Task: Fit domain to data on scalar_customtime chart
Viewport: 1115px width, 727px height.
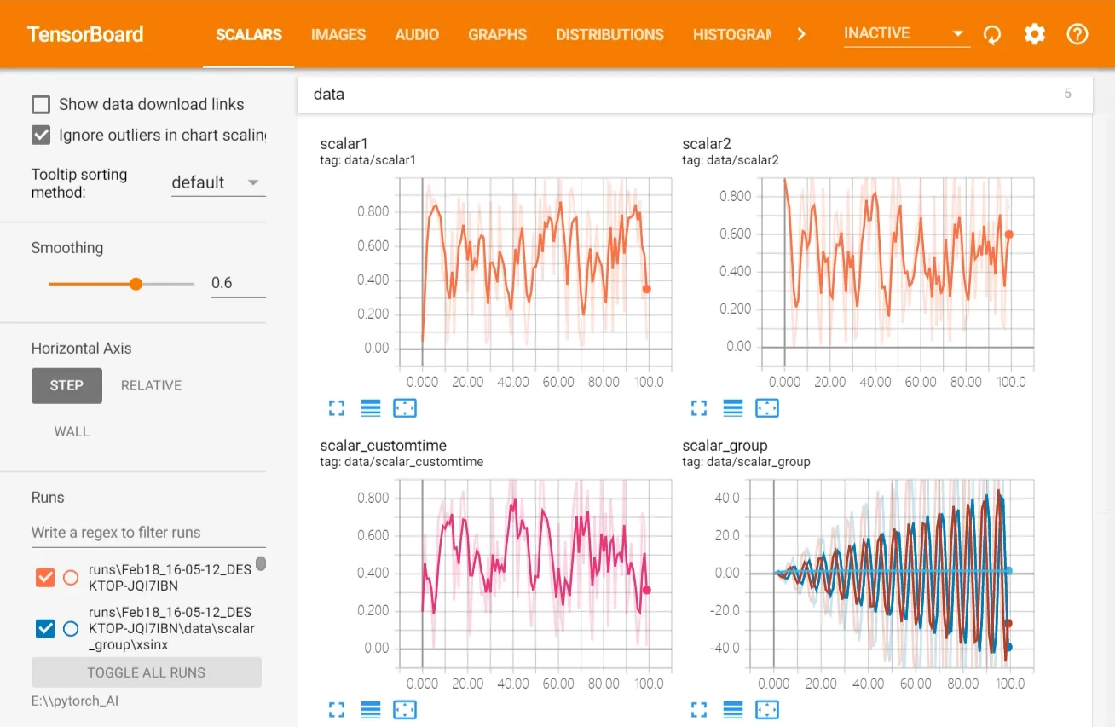Action: [x=405, y=710]
